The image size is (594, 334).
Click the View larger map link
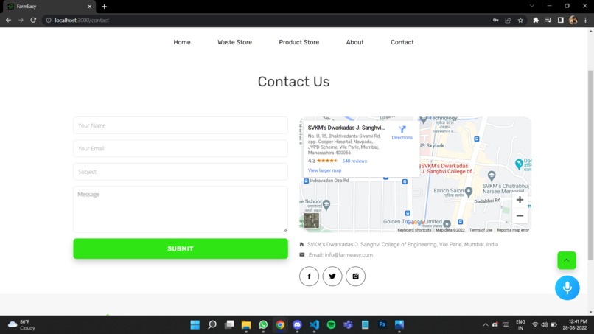[x=324, y=170]
